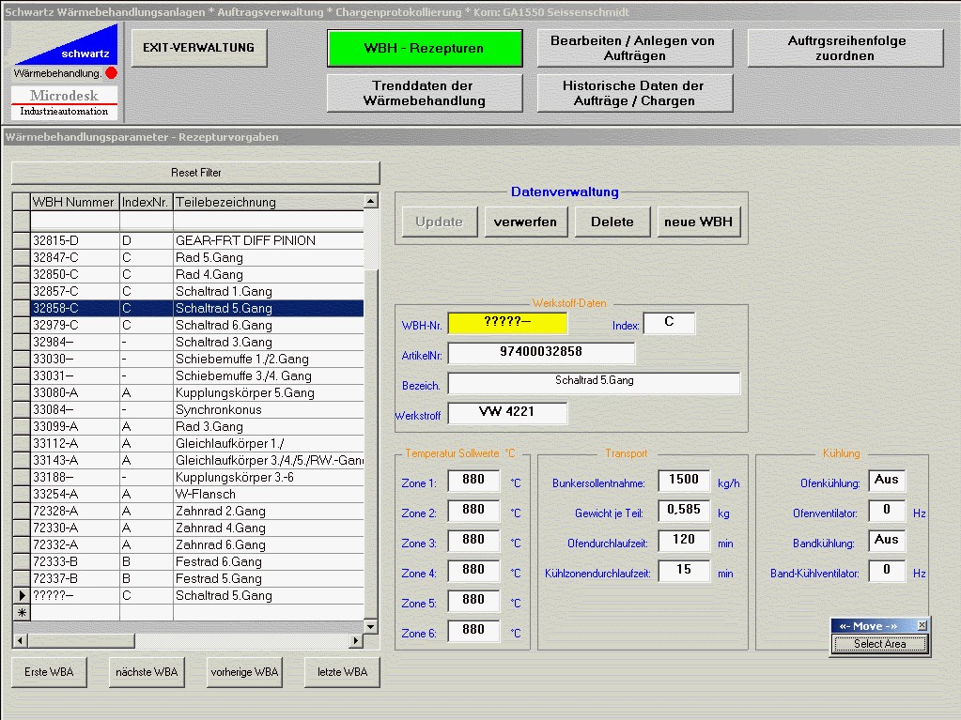Click Select Area in Move panel
Viewport: 961px width, 720px height.
879,644
